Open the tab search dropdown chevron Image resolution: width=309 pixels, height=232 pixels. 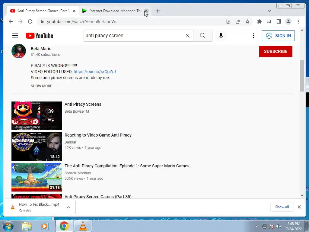(x=270, y=11)
